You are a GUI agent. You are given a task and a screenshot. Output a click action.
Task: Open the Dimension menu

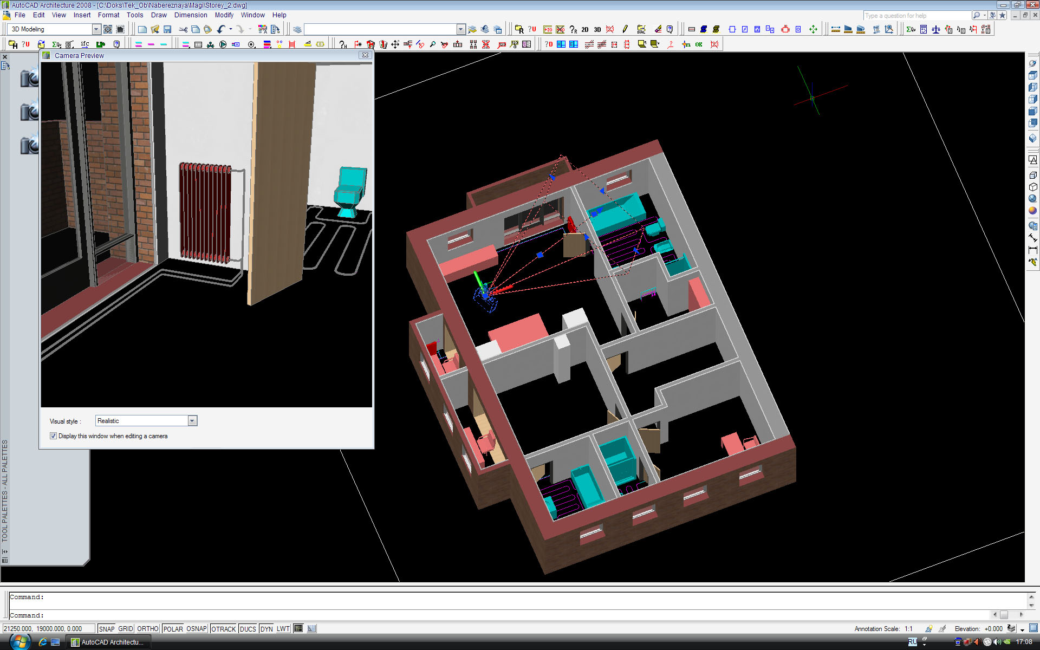tap(190, 15)
